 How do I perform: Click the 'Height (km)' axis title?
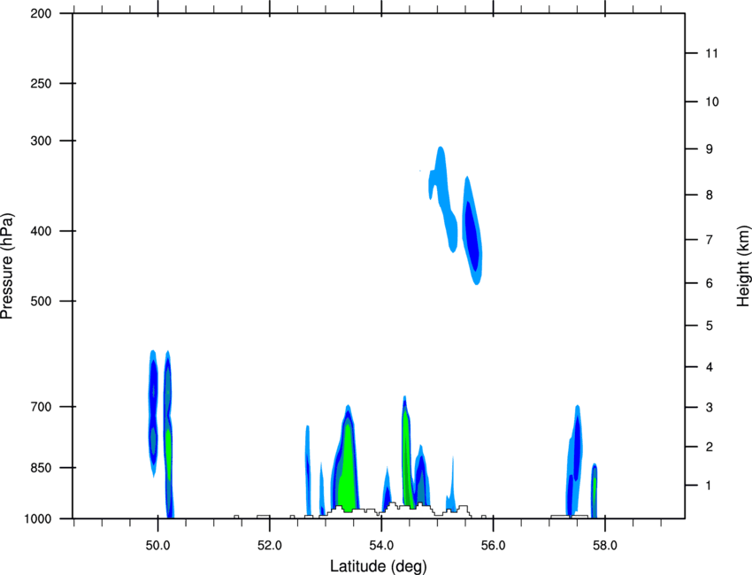point(743,265)
